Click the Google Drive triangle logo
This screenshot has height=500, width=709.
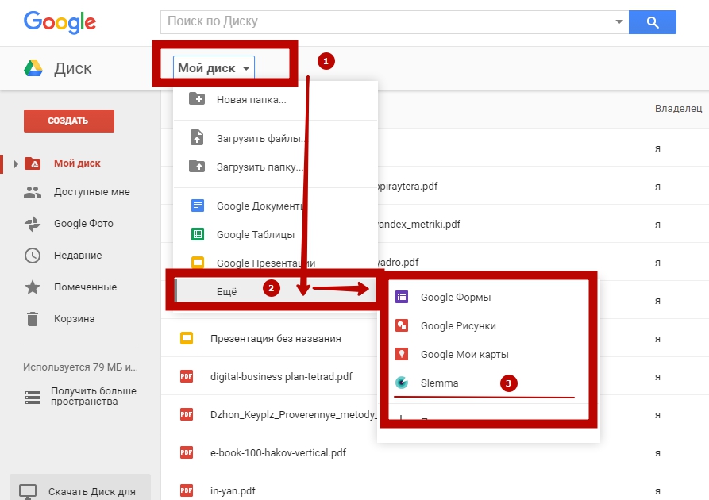tap(33, 68)
